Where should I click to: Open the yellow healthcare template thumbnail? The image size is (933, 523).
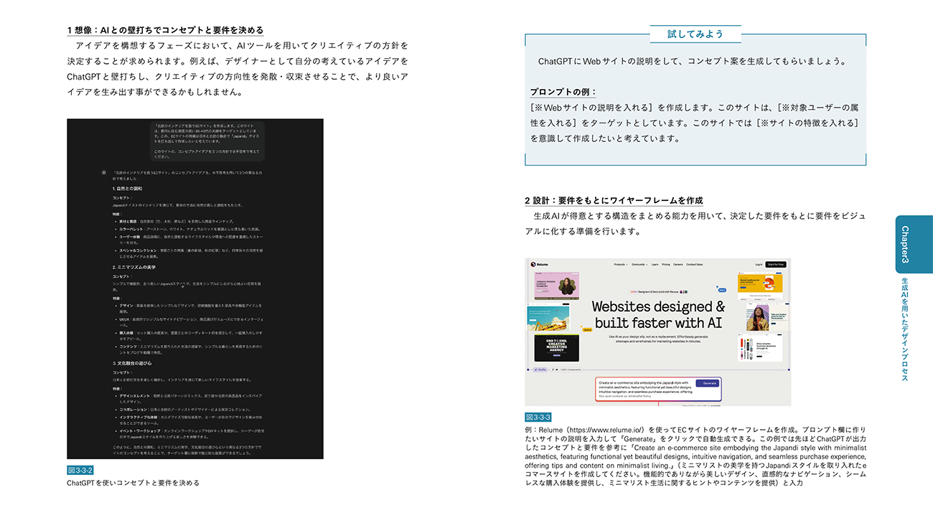760,286
